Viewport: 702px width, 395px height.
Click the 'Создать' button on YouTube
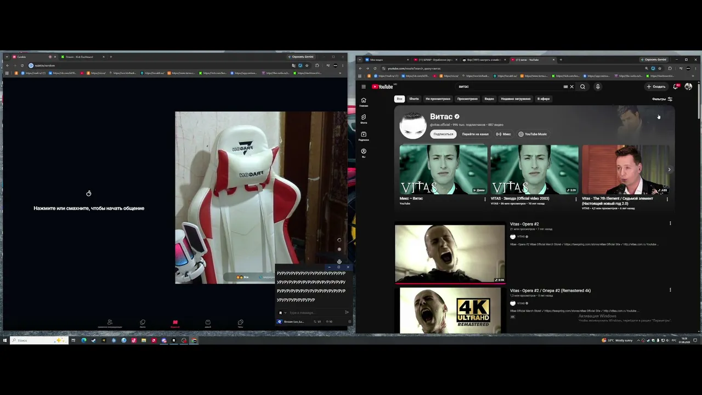tap(656, 87)
